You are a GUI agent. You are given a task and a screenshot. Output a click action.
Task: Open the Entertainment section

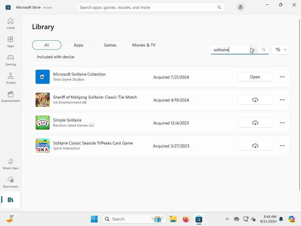tap(11, 97)
